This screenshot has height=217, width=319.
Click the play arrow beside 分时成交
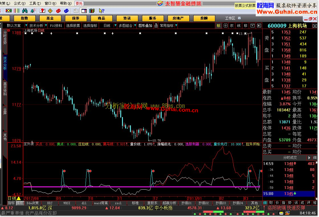coord(309,158)
